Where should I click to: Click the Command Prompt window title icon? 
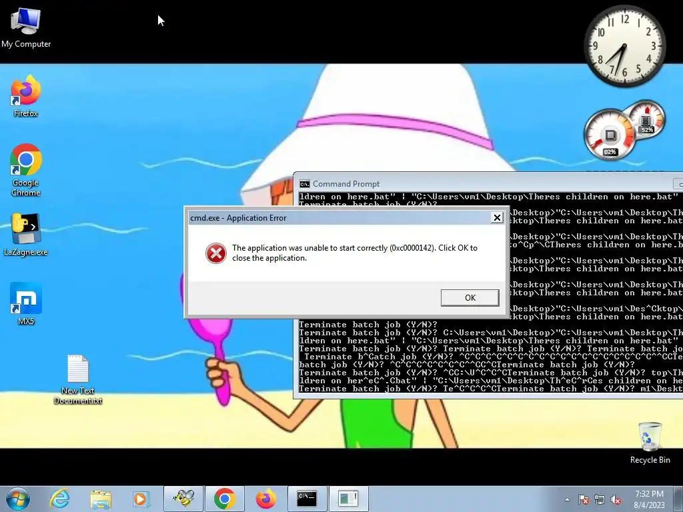(304, 184)
